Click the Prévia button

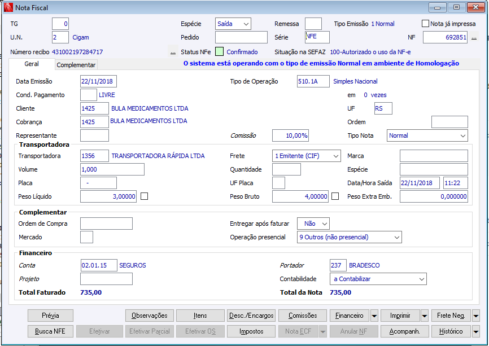(50, 316)
